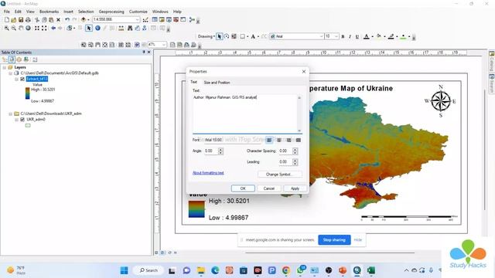This screenshot has width=495, height=278.
Task: Click Apply in Properties dialog
Action: click(x=295, y=188)
